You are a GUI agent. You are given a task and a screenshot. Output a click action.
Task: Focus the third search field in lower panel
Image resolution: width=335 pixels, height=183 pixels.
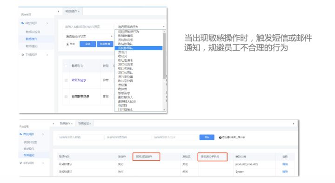tap(175, 137)
